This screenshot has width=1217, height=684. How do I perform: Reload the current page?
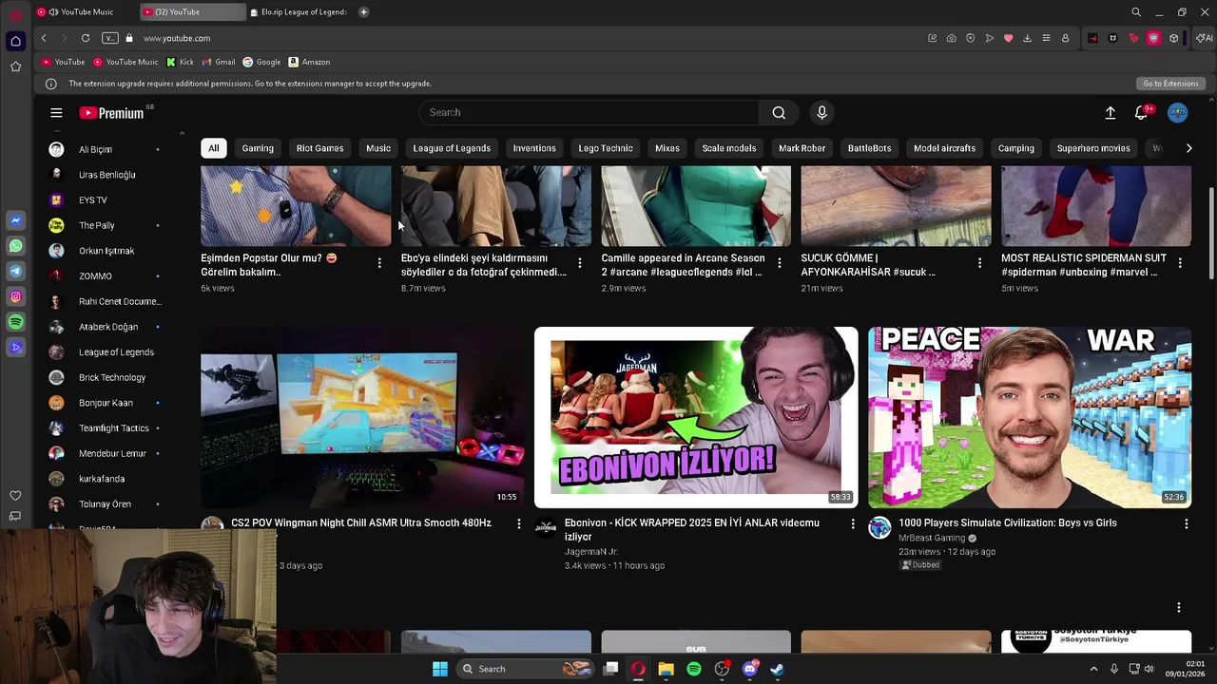[86, 38]
